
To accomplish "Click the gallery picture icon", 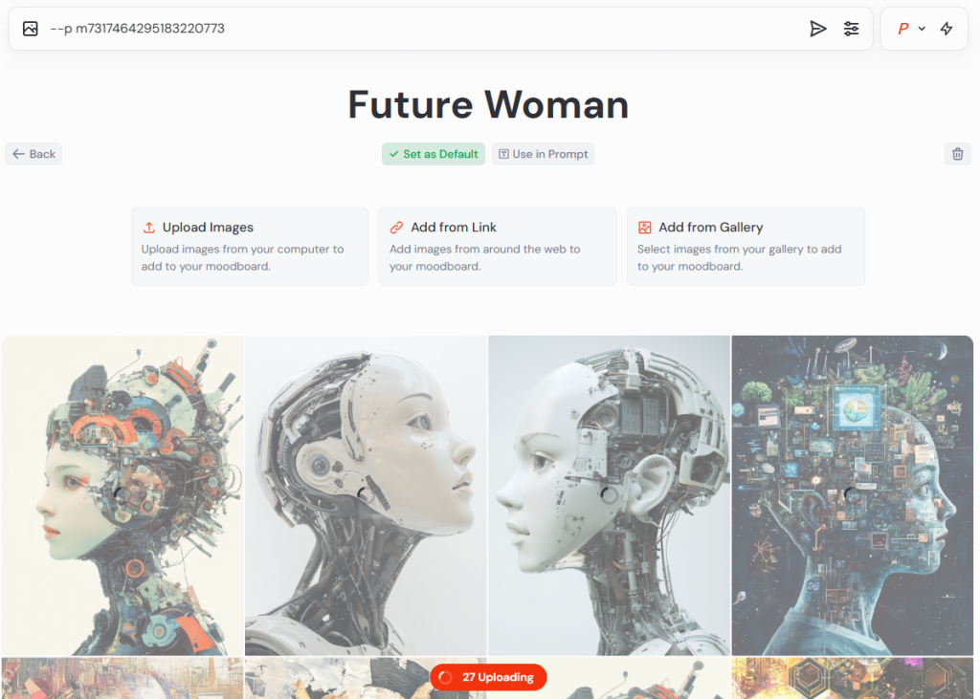I will point(644,228).
